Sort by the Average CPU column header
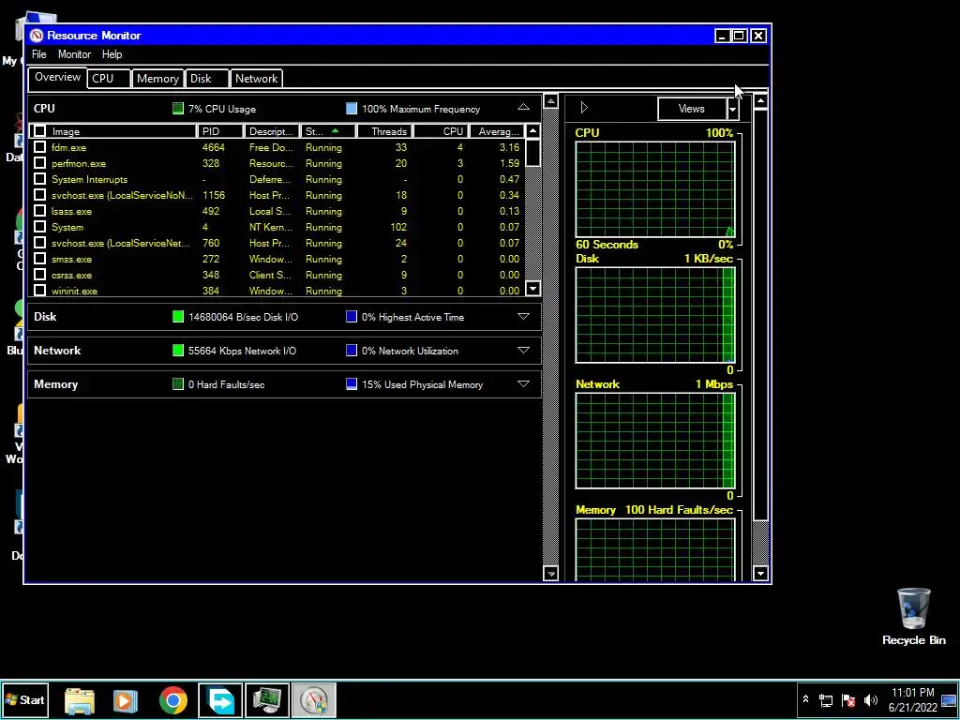This screenshot has width=960, height=720. (x=498, y=131)
